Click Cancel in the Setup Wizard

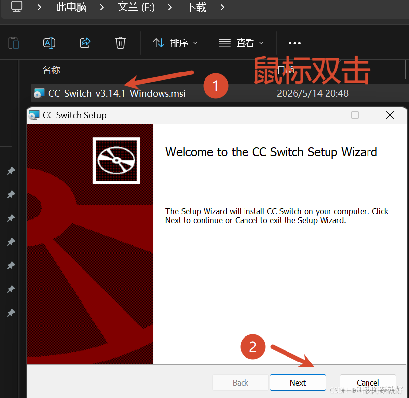click(368, 383)
